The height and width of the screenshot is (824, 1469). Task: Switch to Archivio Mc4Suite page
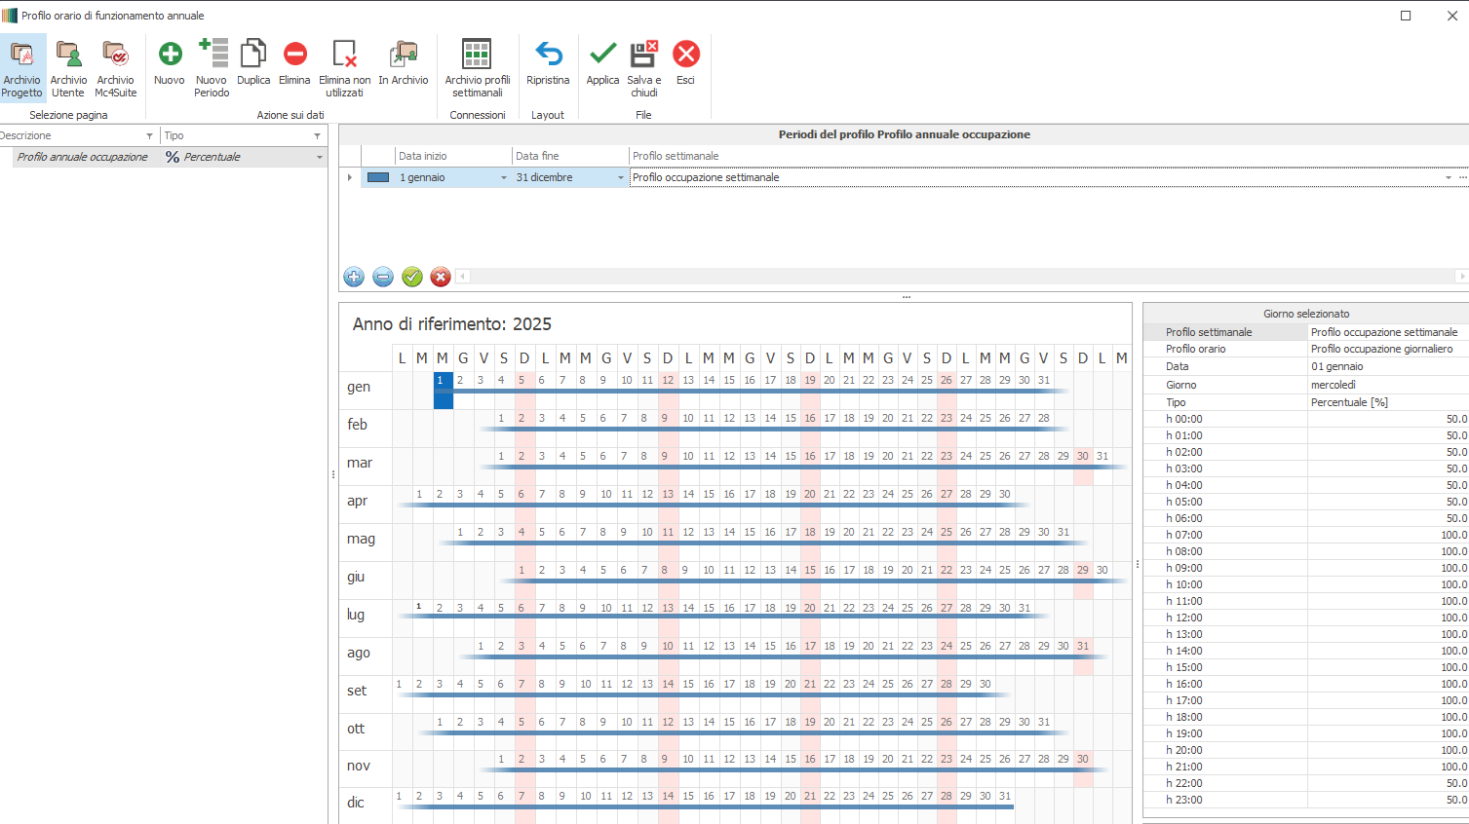[x=115, y=56]
